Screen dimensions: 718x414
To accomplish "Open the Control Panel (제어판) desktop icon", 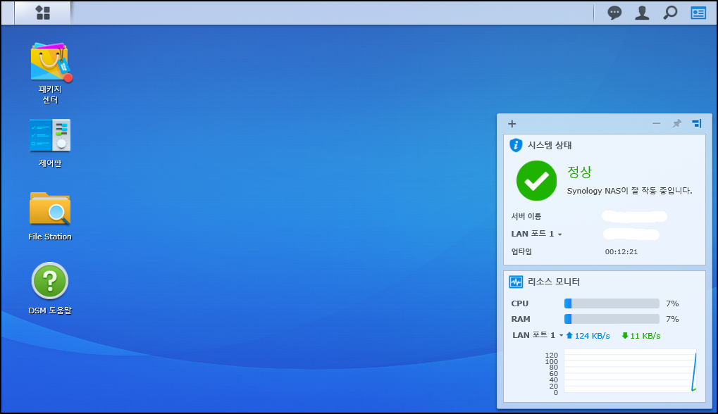I will (50, 135).
